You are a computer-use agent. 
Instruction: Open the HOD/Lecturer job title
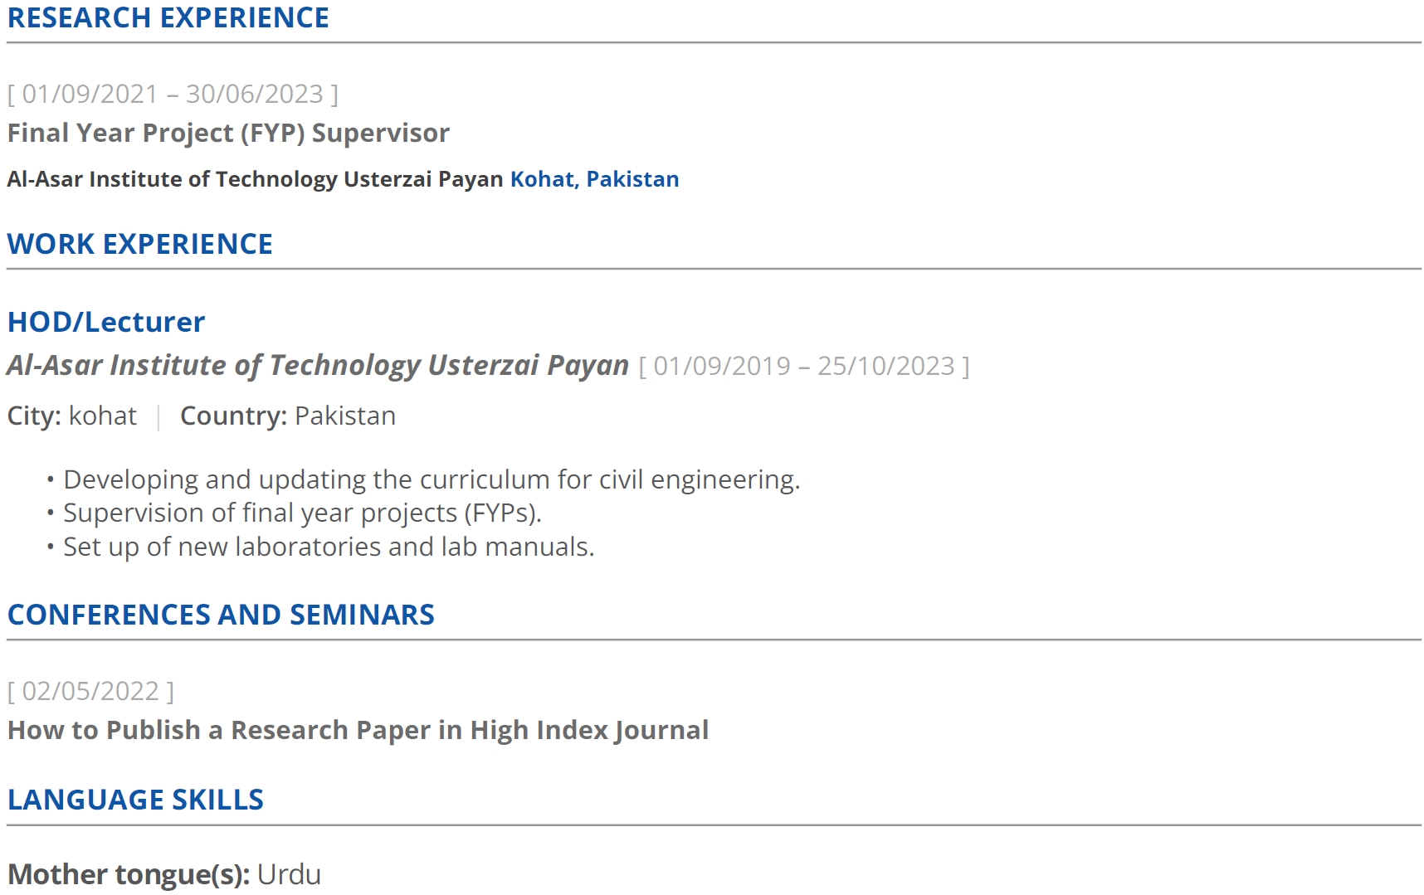(106, 322)
